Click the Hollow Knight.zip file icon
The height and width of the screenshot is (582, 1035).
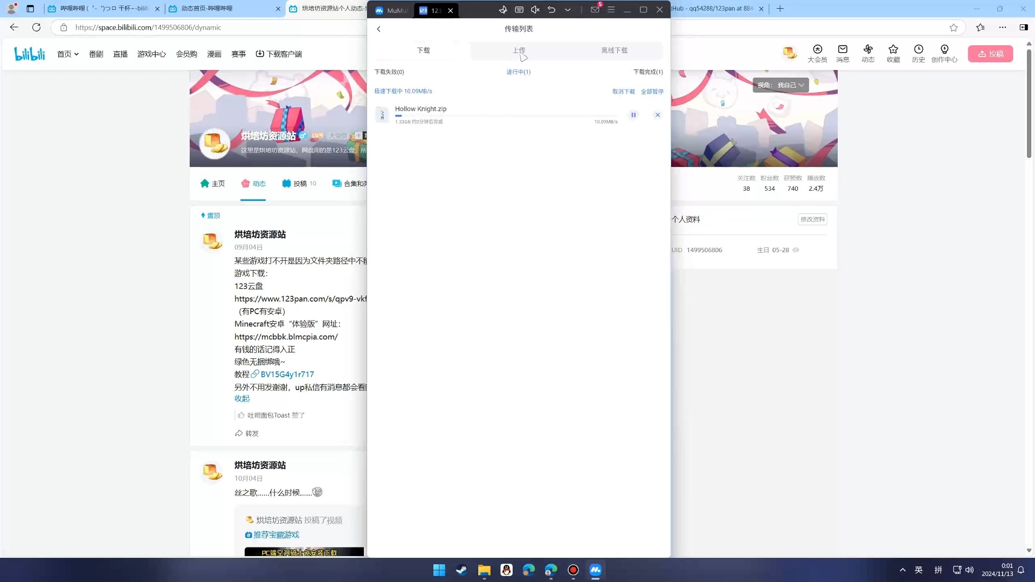(x=382, y=115)
